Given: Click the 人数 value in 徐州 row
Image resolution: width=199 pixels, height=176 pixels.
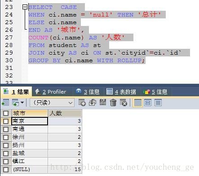Looking at the screenshot, I should pyautogui.click(x=65, y=137).
